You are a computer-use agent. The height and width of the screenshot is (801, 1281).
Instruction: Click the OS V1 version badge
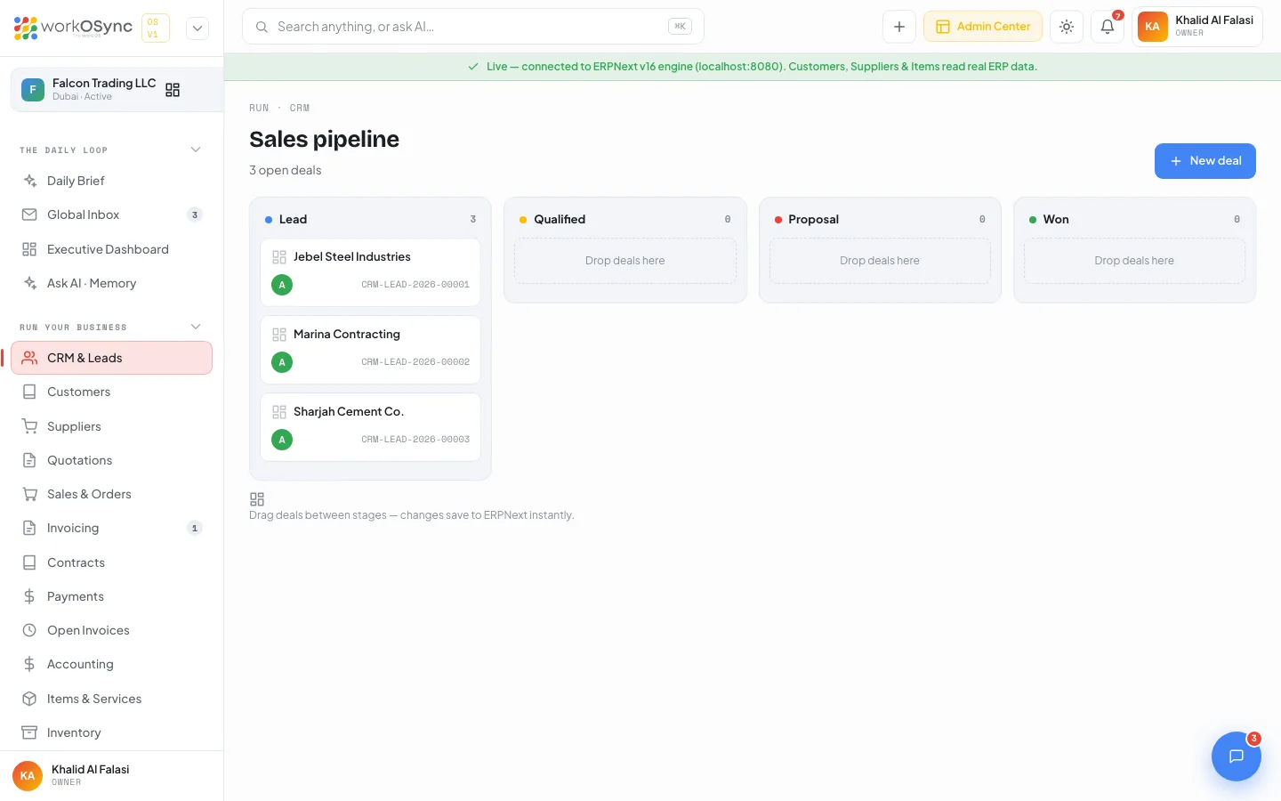click(x=156, y=28)
